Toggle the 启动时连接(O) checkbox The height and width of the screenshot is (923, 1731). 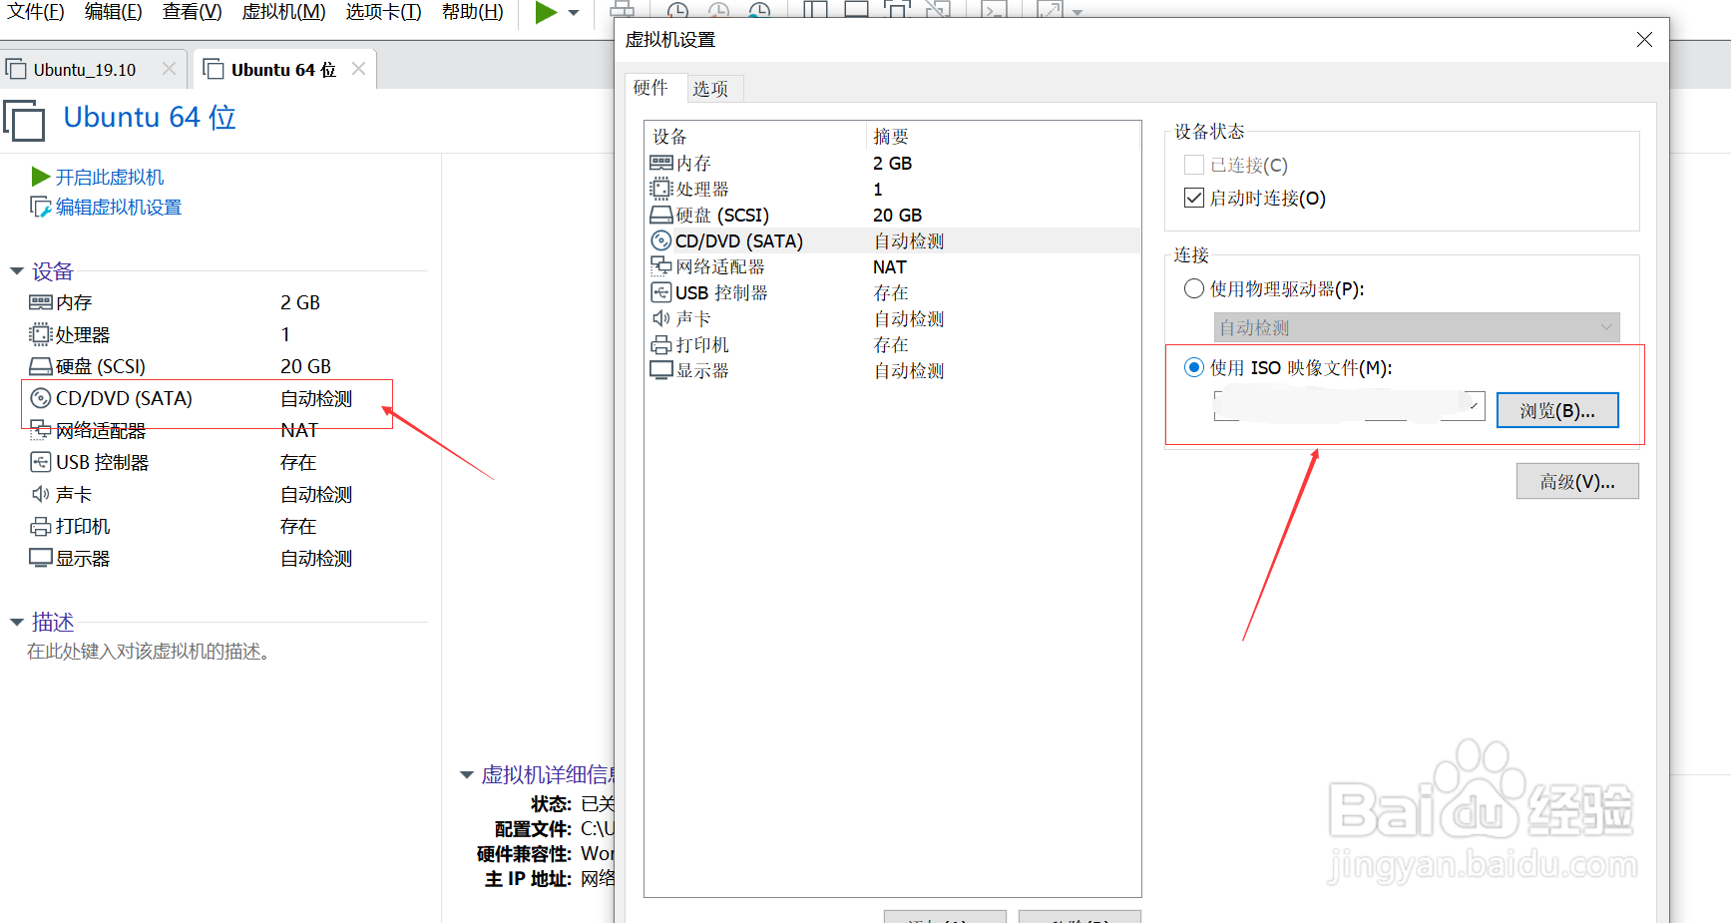pos(1193,198)
